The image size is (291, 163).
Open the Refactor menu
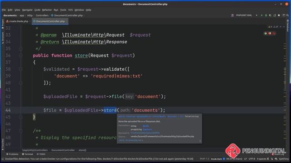click(47, 10)
